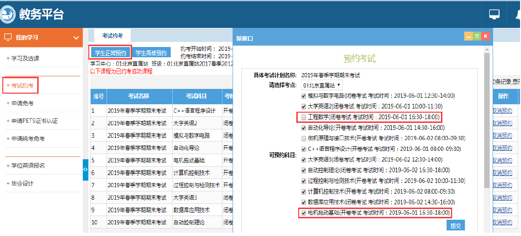
Task: Close the 新窗口 dialog with red X
Action: click(x=485, y=36)
